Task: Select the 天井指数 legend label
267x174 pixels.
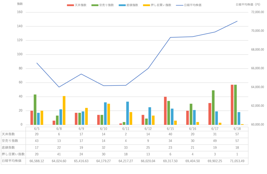Action: (x=81, y=5)
